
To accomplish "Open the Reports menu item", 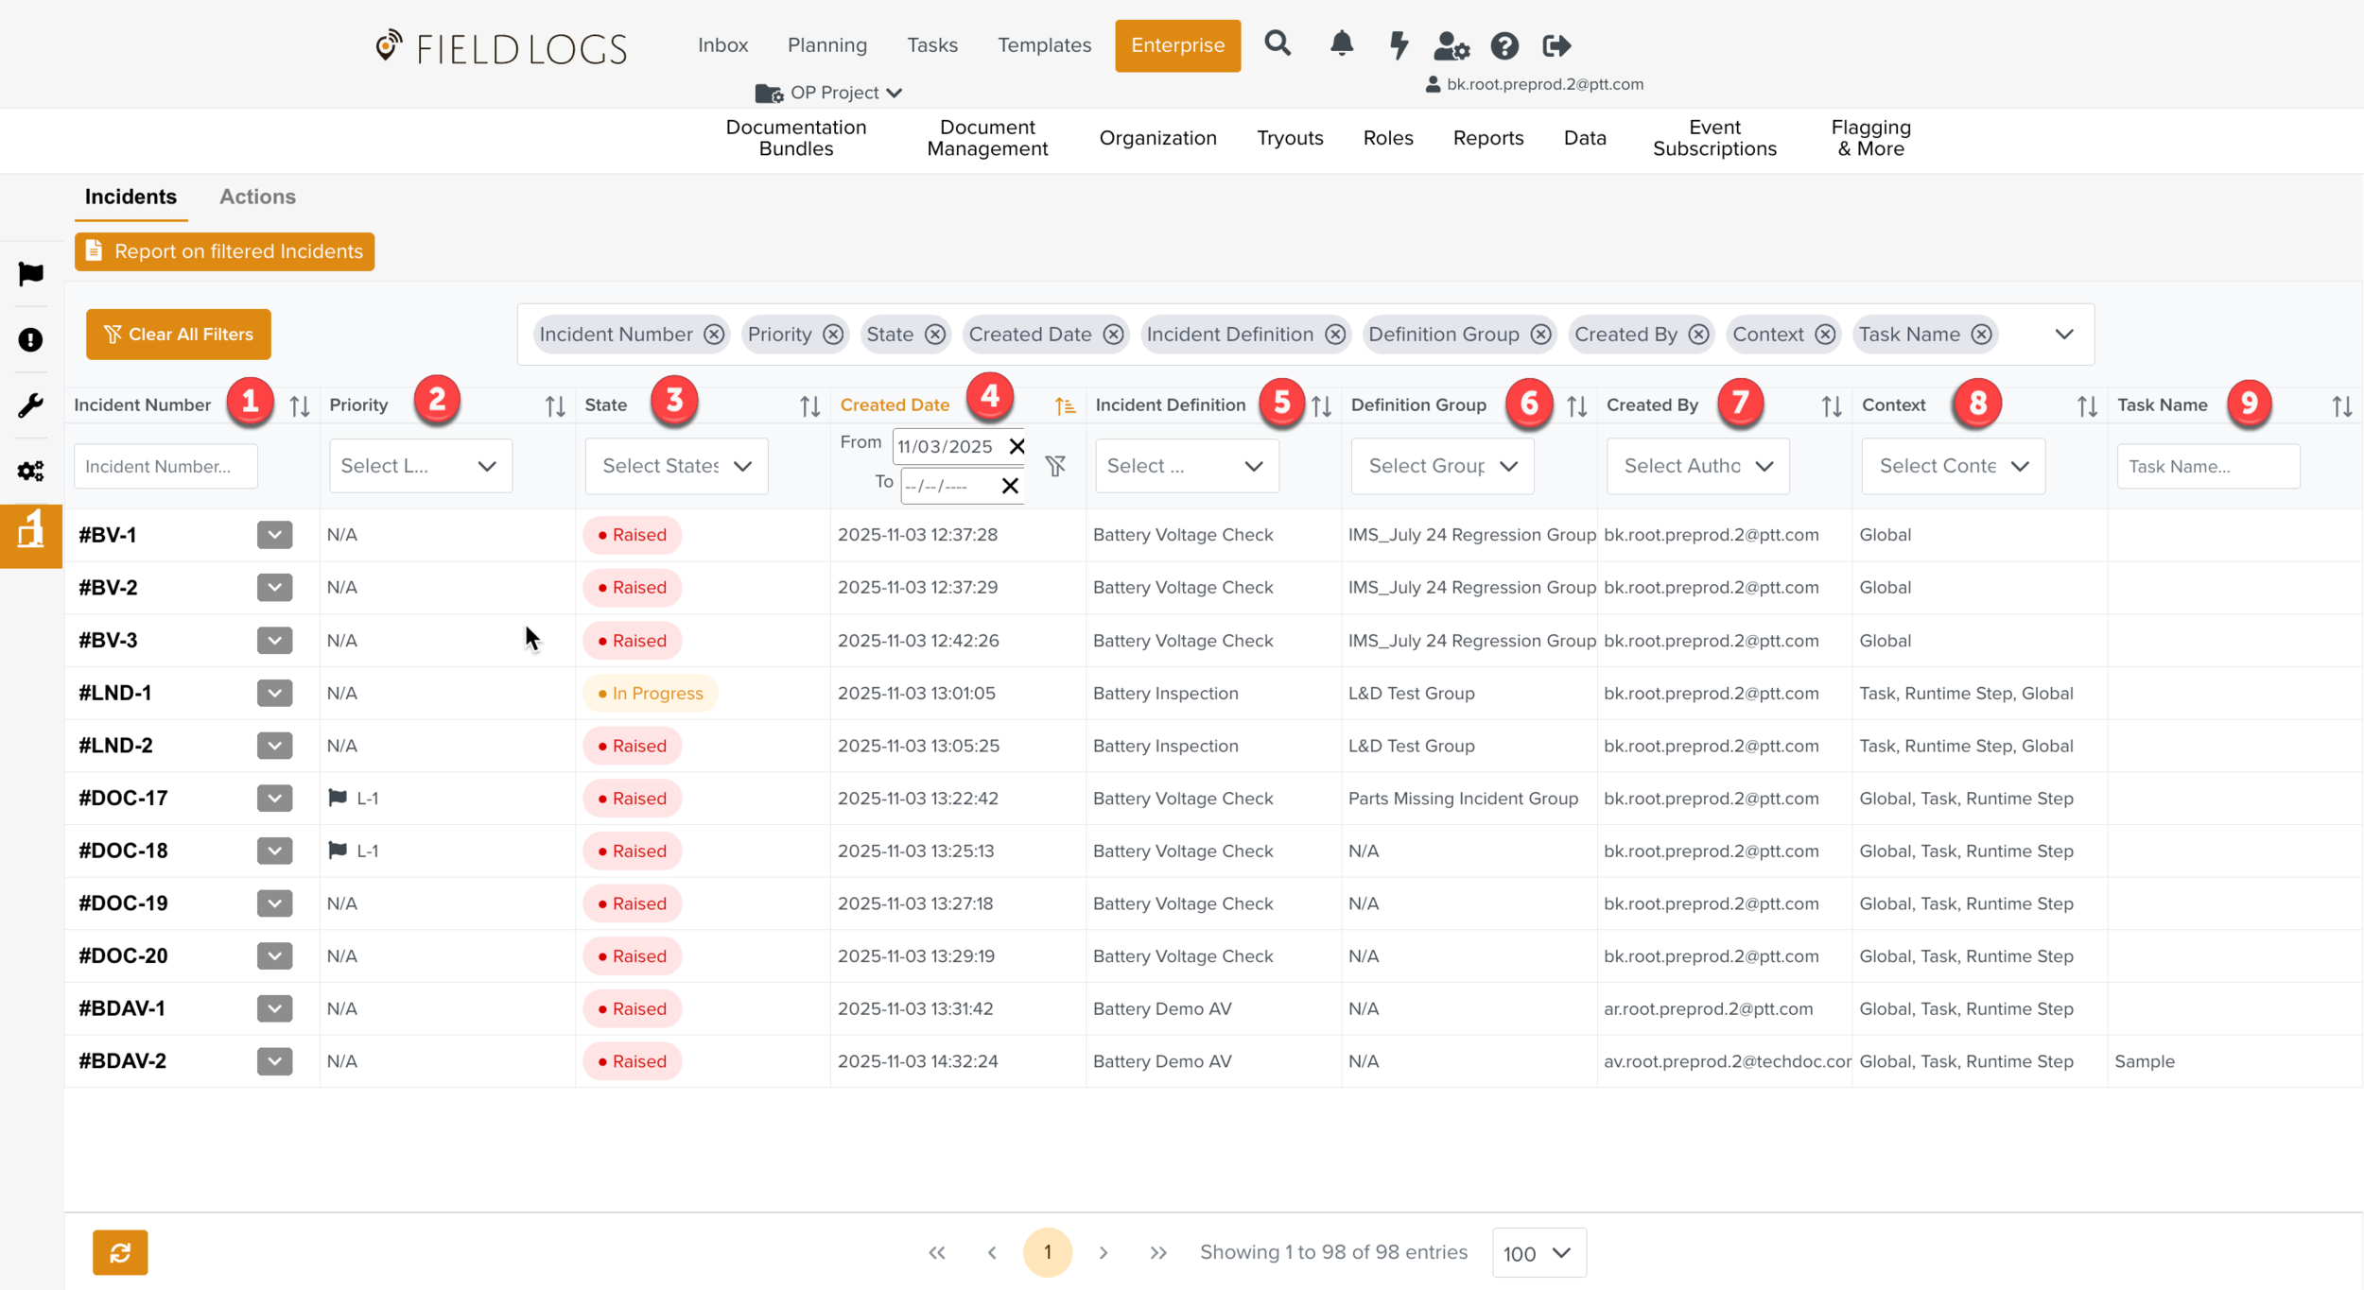I will pos(1487,138).
